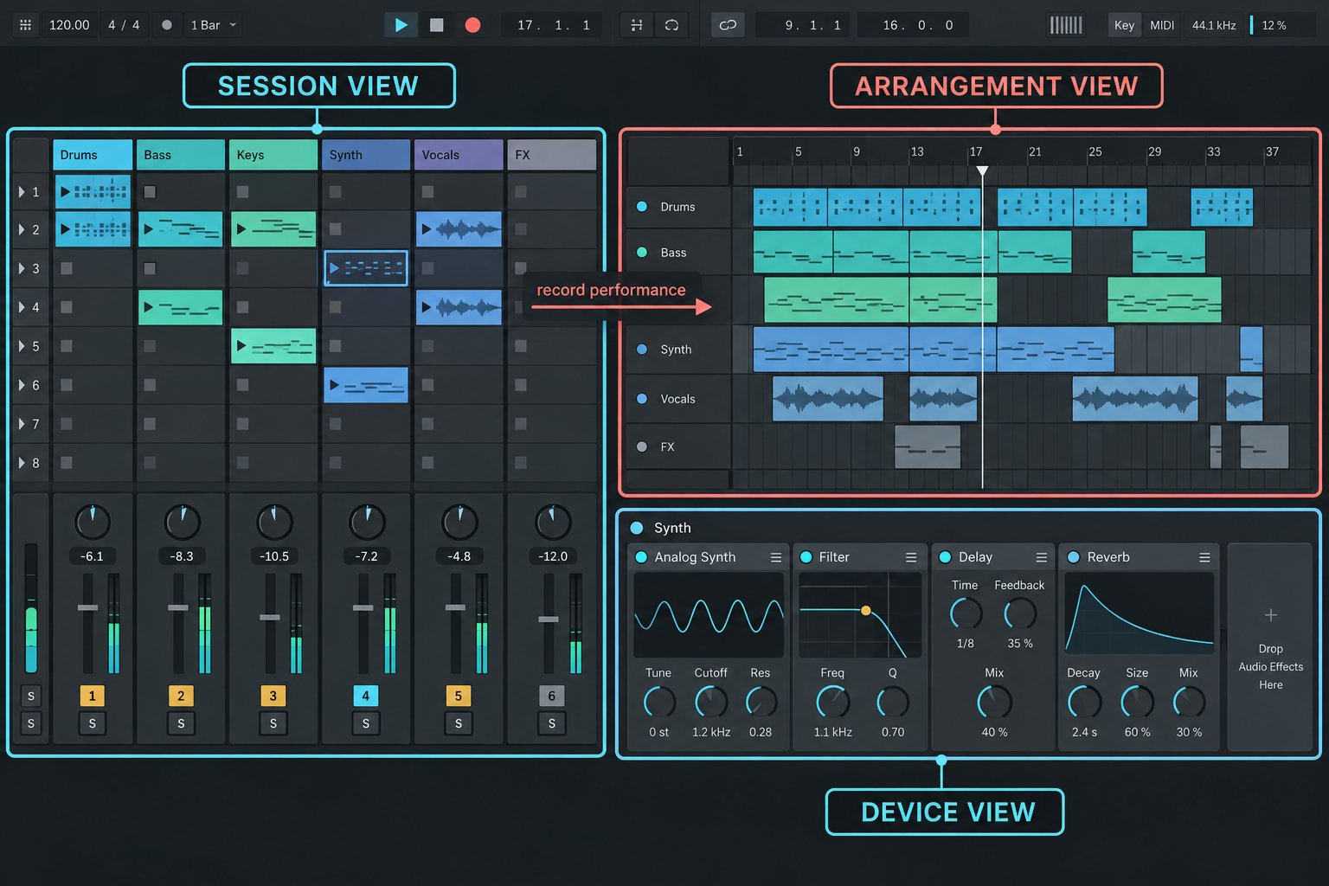Viewport: 1329px width, 886px height.
Task: Select the Drums track header
Action: pyautogui.click(x=93, y=155)
